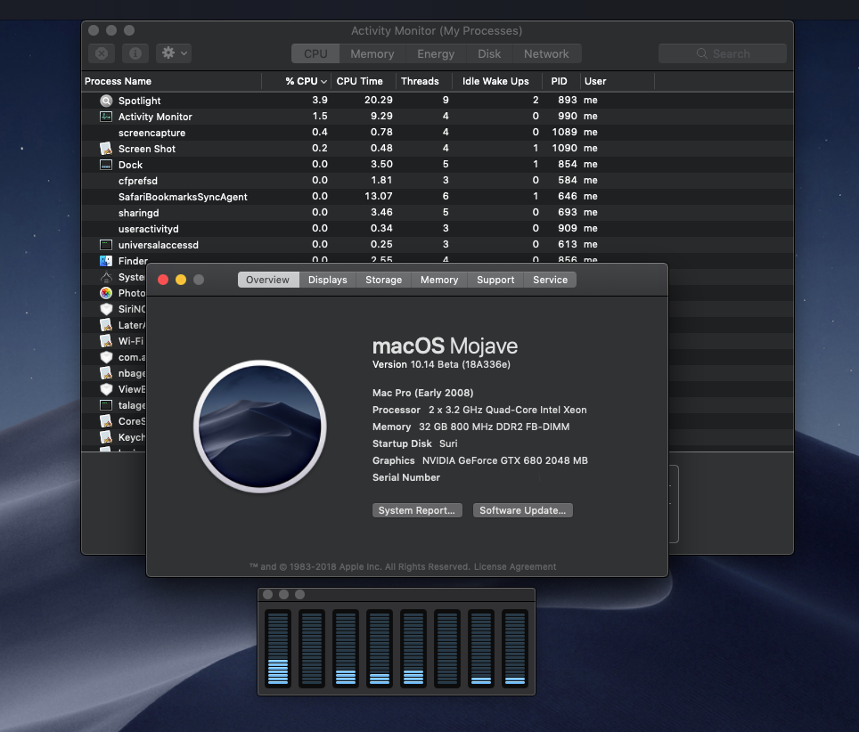The image size is (859, 732).
Task: Select the CoreS process icon
Action: click(106, 421)
